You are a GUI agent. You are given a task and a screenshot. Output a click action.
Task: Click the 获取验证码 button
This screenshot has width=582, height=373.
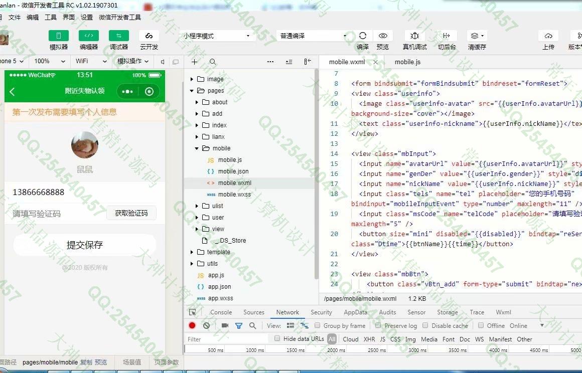coord(131,213)
